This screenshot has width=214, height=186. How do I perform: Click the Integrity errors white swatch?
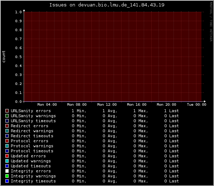click(x=7, y=171)
